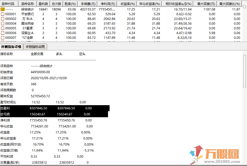Select the 国华网安 stock name
Image resolution: width=247 pixels, height=166 pixels.
click(x=27, y=24)
